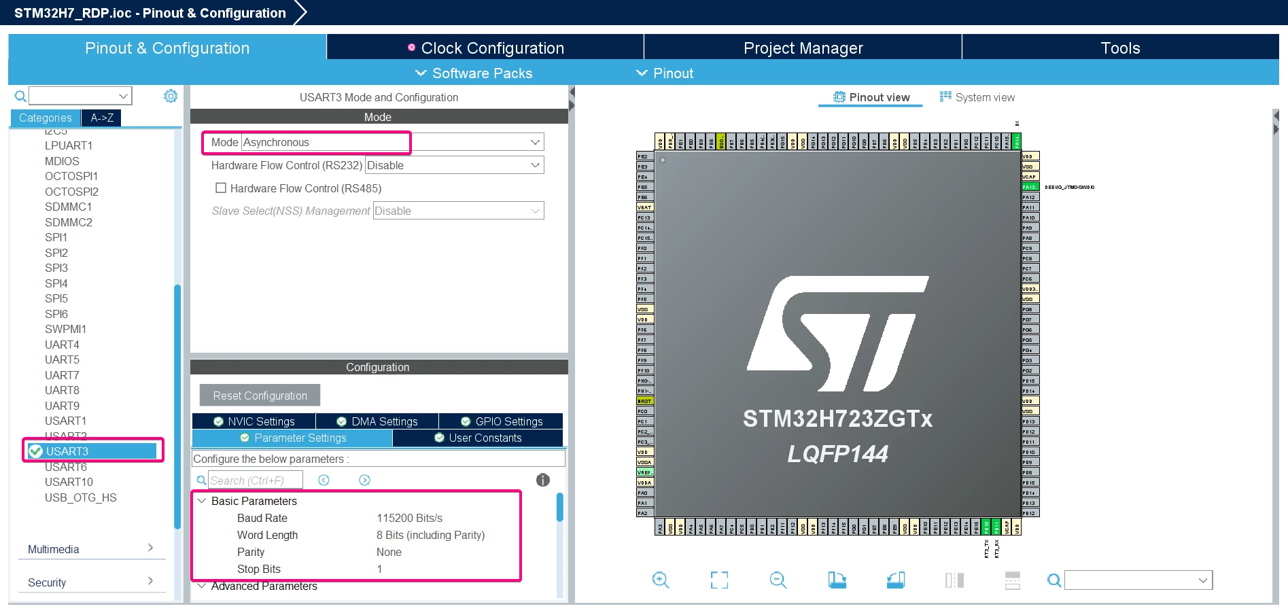Select the Categories tab
The height and width of the screenshot is (613, 1288).
[46, 118]
